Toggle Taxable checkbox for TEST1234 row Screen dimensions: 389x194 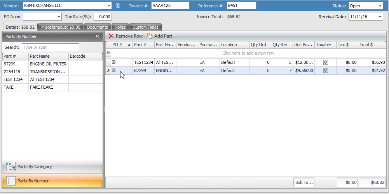pyautogui.click(x=326, y=62)
